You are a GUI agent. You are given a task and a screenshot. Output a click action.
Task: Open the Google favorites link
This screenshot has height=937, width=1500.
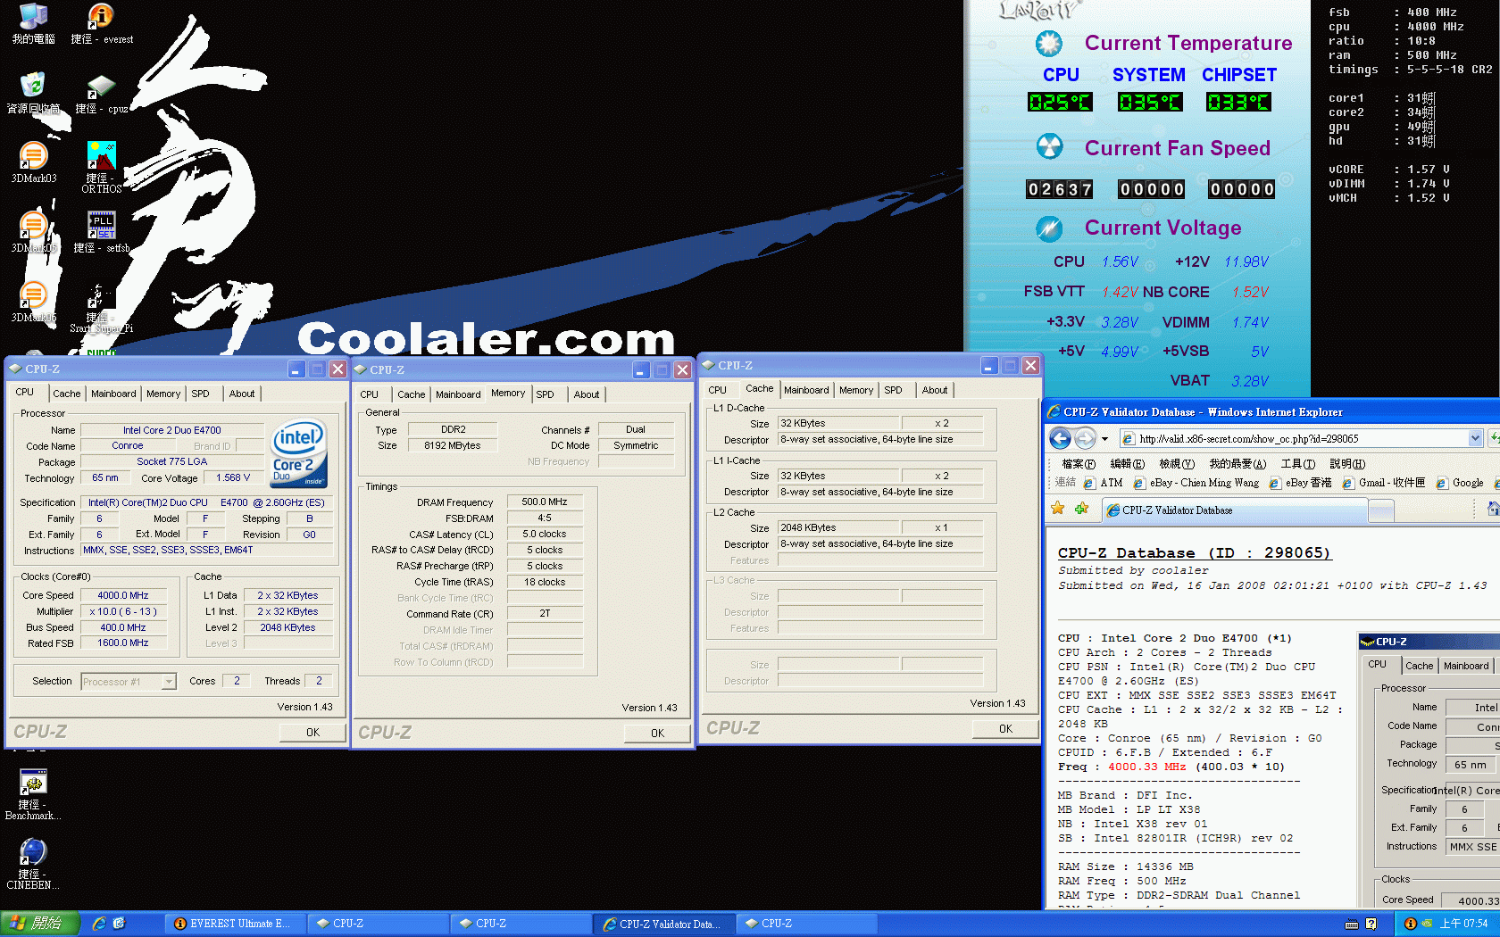tap(1460, 483)
